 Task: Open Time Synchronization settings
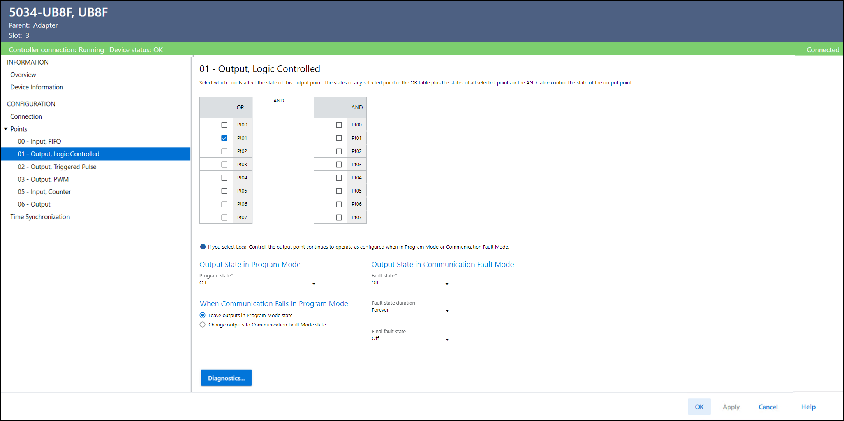pyautogui.click(x=40, y=217)
